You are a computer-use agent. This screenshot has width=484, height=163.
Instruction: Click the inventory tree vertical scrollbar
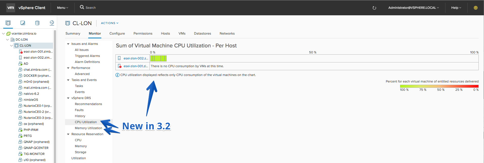[55, 97]
